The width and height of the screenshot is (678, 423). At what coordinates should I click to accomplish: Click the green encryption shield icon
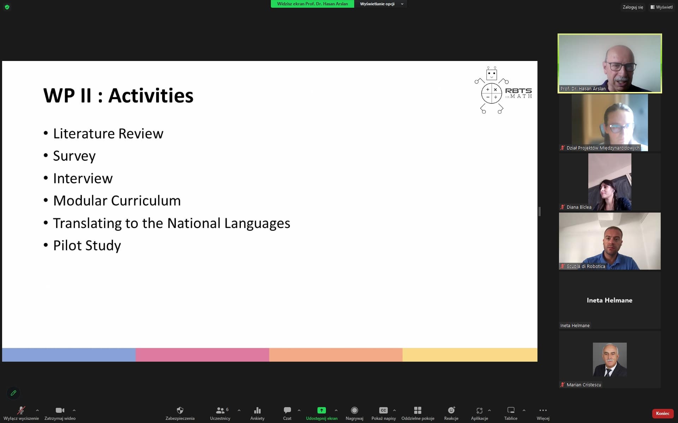click(x=7, y=7)
